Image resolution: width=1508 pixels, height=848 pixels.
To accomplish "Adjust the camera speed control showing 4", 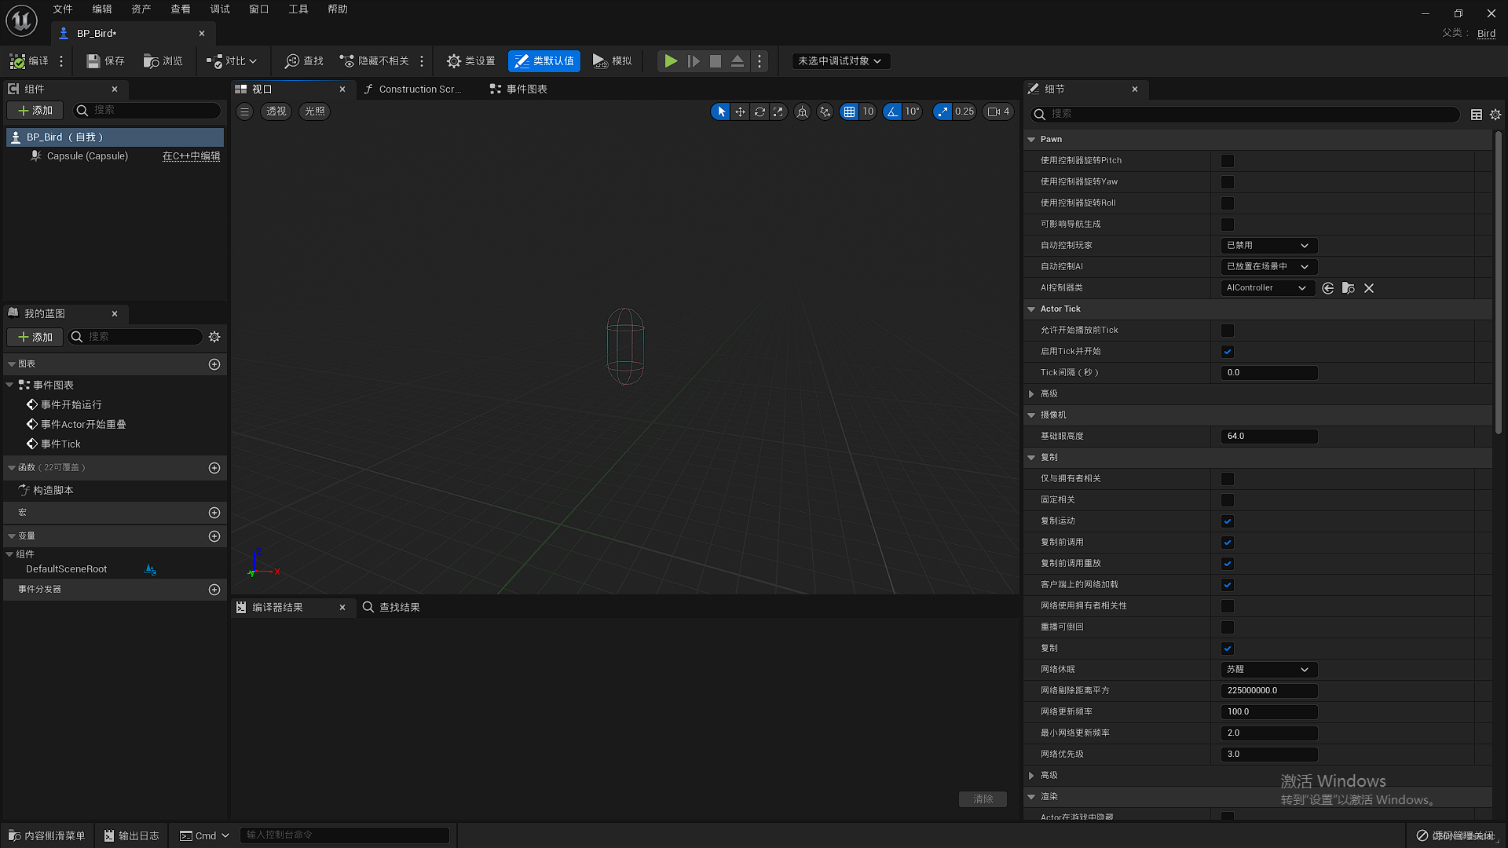I will click(997, 111).
